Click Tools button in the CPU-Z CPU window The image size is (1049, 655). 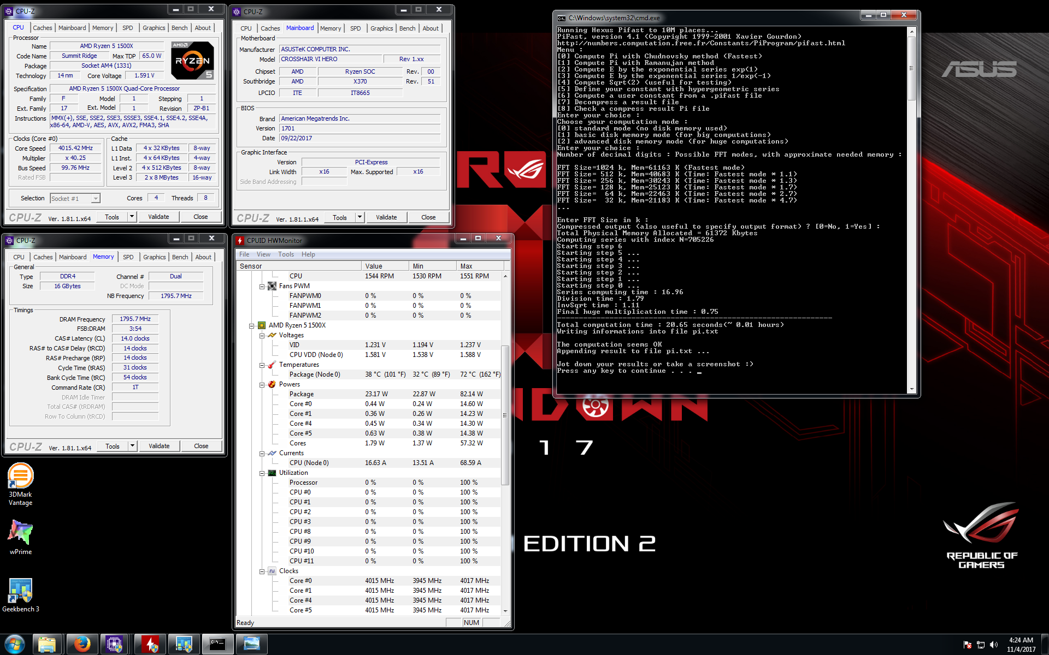(112, 217)
